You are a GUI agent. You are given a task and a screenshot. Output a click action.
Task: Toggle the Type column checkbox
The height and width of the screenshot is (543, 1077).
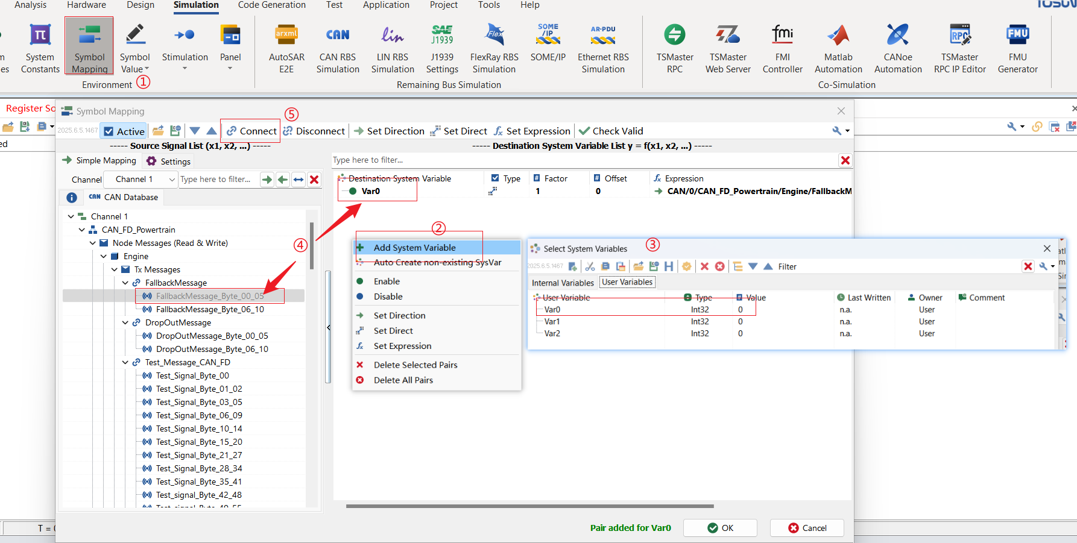495,178
